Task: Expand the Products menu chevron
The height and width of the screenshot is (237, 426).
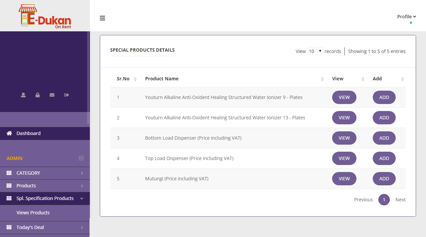Action: (82, 186)
